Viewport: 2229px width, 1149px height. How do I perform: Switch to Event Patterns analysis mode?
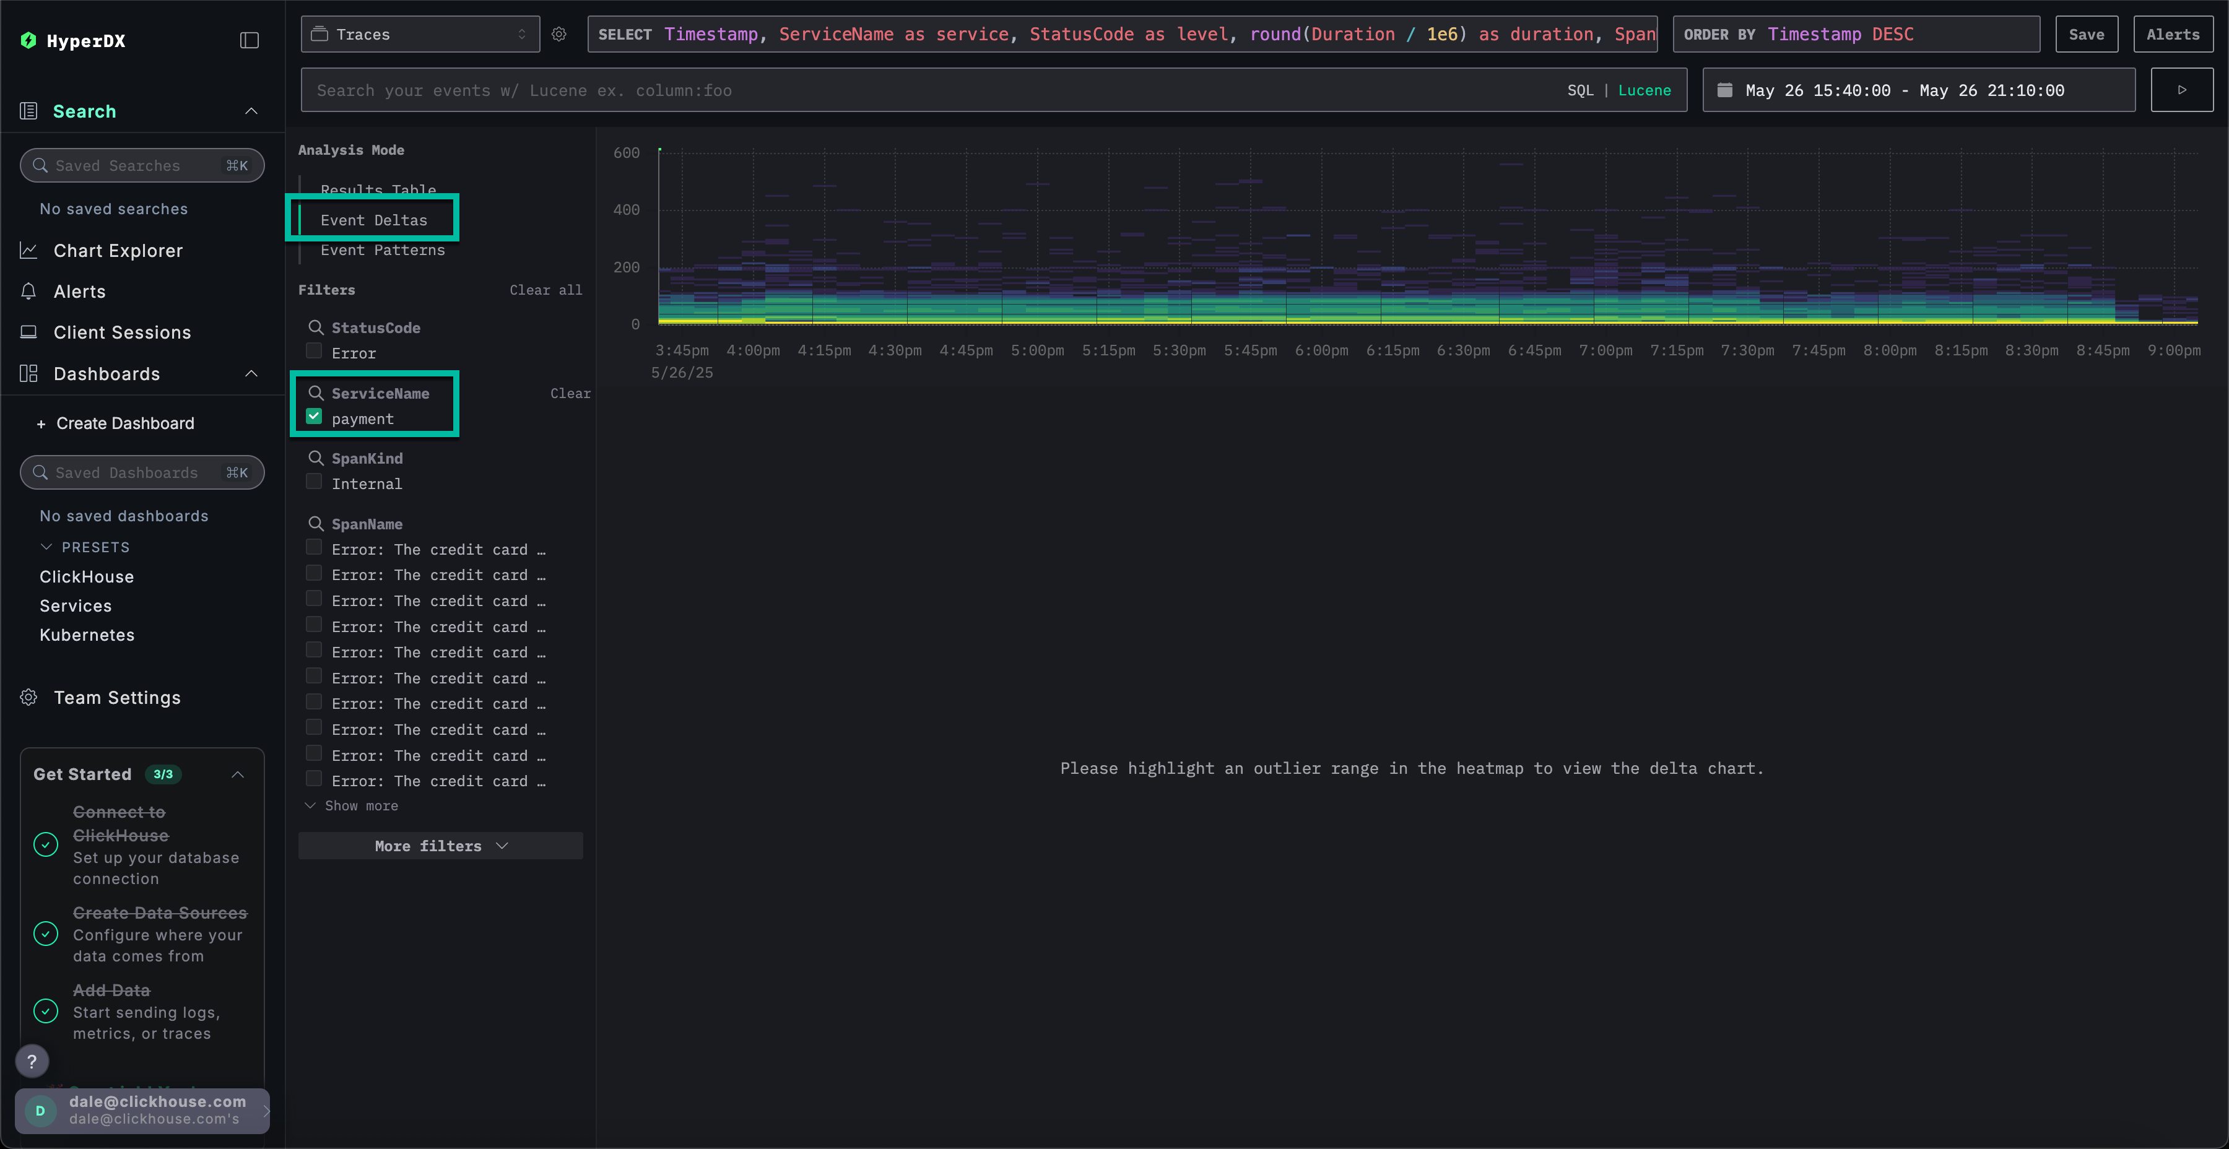point(383,250)
